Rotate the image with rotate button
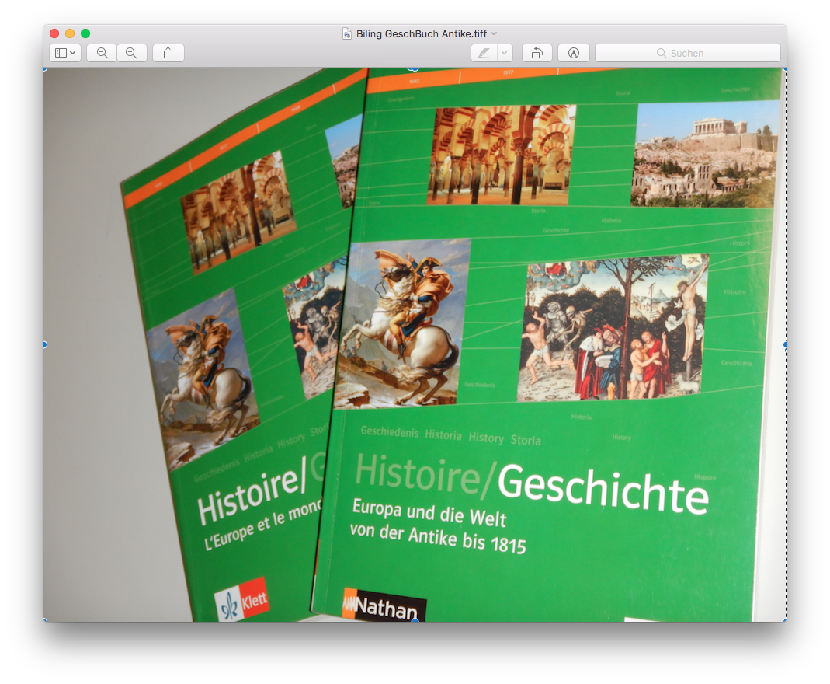The height and width of the screenshot is (684, 830). click(537, 53)
